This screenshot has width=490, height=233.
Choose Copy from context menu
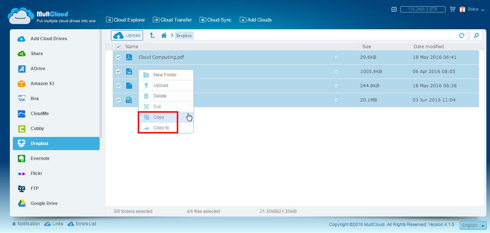(166, 117)
